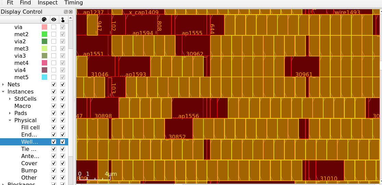The width and height of the screenshot is (382, 185).
Task: Expand the Pads tree node
Action: click(x=10, y=113)
